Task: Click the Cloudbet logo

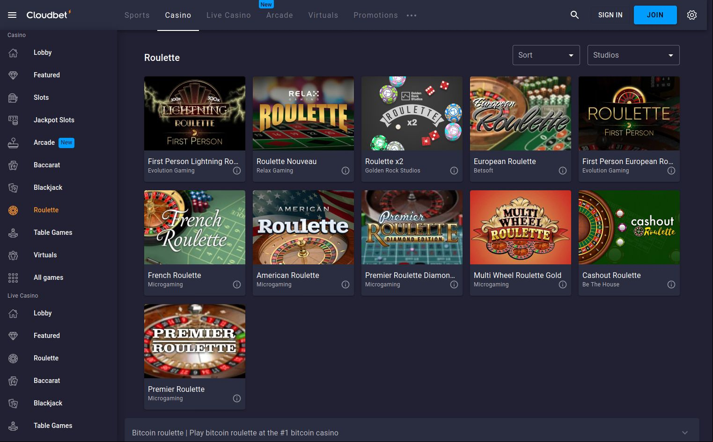Action: 48,15
